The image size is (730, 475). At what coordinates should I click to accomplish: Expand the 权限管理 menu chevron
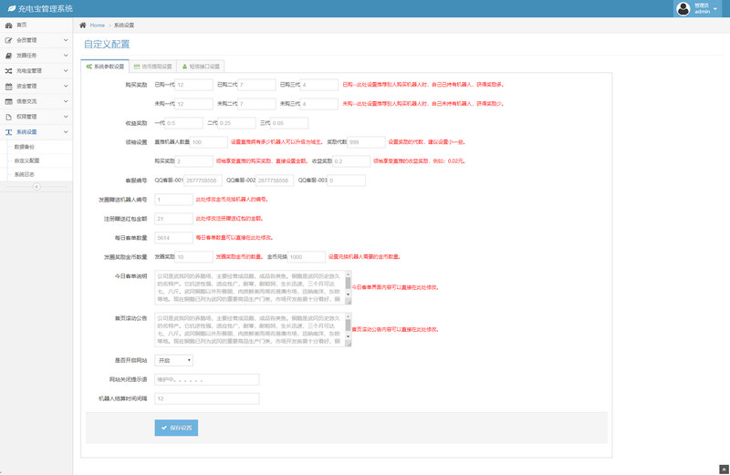coord(66,117)
